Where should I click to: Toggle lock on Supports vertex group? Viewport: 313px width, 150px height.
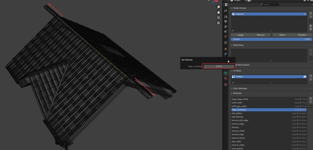pyautogui.click(x=305, y=14)
